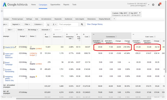The image size is (167, 100).
Task: Expand the Avg. cost column plus sign
Action: (x=77, y=34)
